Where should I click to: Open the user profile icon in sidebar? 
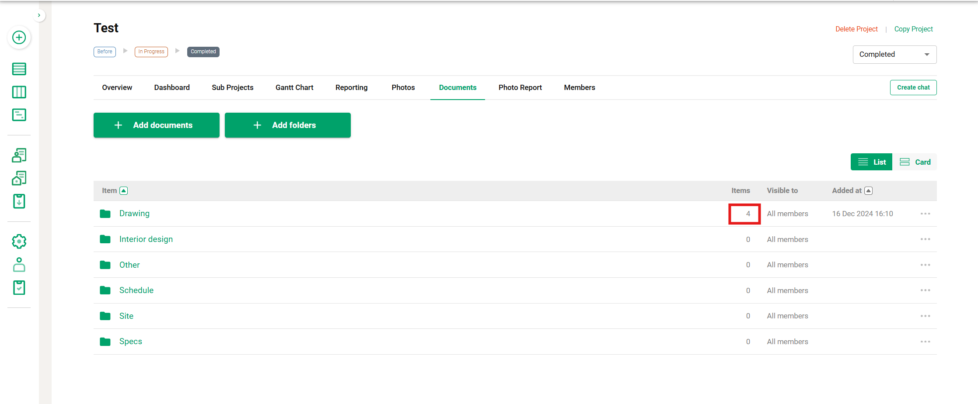coord(19,265)
